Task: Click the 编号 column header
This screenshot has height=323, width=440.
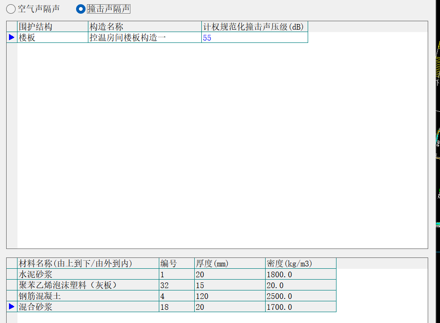Action: 176,264
